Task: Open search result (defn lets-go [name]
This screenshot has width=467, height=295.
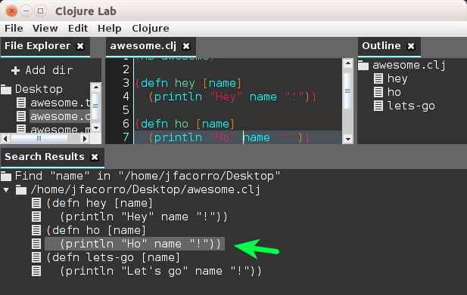Action: pos(114,257)
